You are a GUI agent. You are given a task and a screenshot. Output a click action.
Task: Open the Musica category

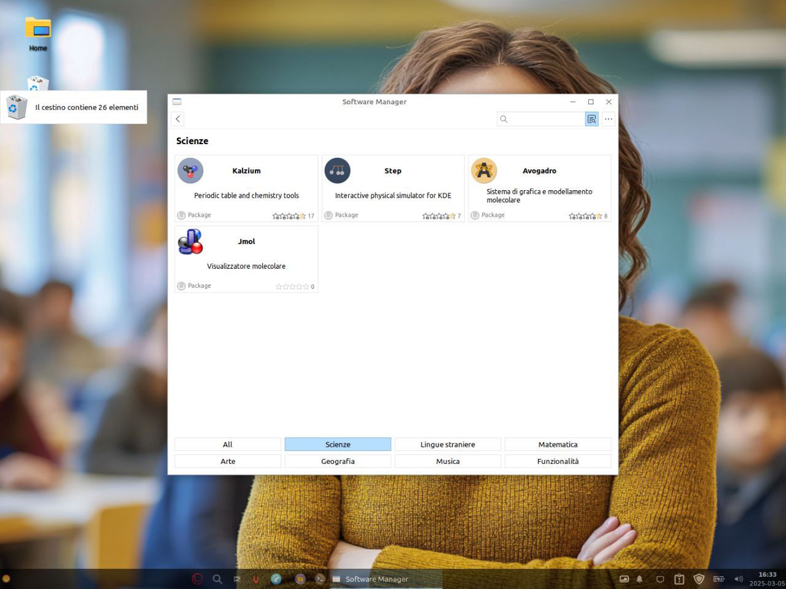click(448, 461)
